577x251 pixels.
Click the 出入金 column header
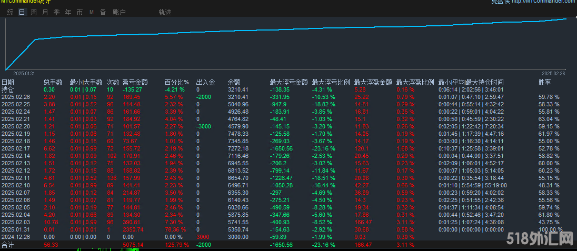(206, 82)
